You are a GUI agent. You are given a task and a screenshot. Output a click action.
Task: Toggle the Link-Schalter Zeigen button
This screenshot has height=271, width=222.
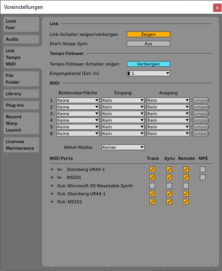click(x=148, y=35)
